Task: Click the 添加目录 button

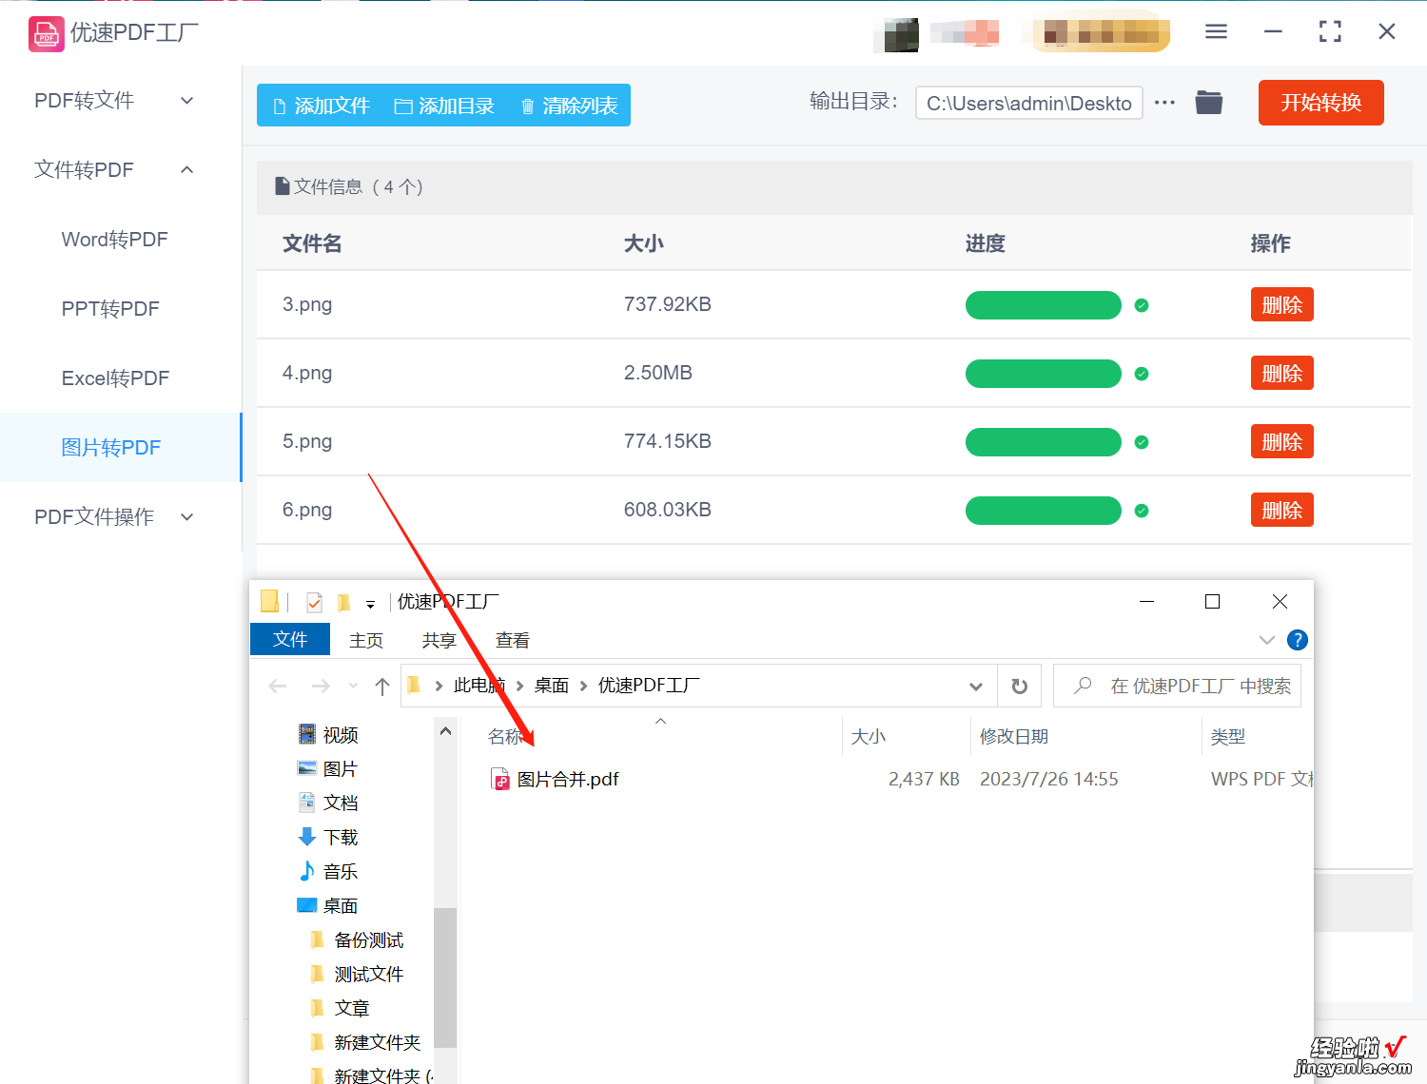Action: pos(444,106)
